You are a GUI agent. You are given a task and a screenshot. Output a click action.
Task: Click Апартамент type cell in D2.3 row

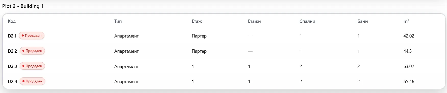tap(127, 66)
